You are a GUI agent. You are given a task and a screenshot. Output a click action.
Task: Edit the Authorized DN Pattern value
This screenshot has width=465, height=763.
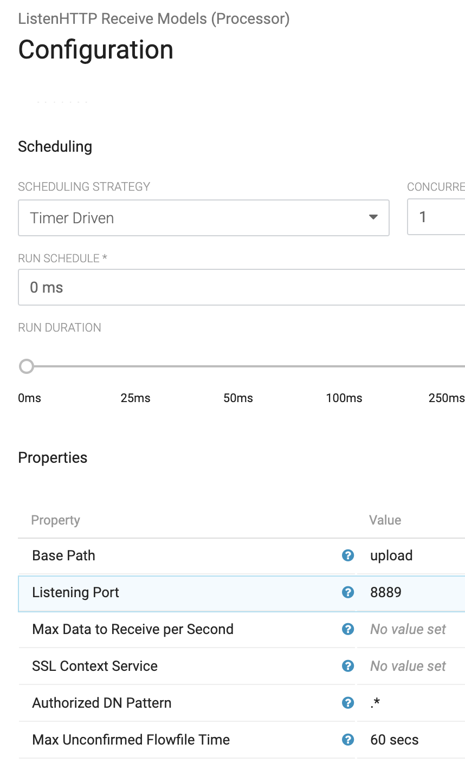click(x=376, y=703)
